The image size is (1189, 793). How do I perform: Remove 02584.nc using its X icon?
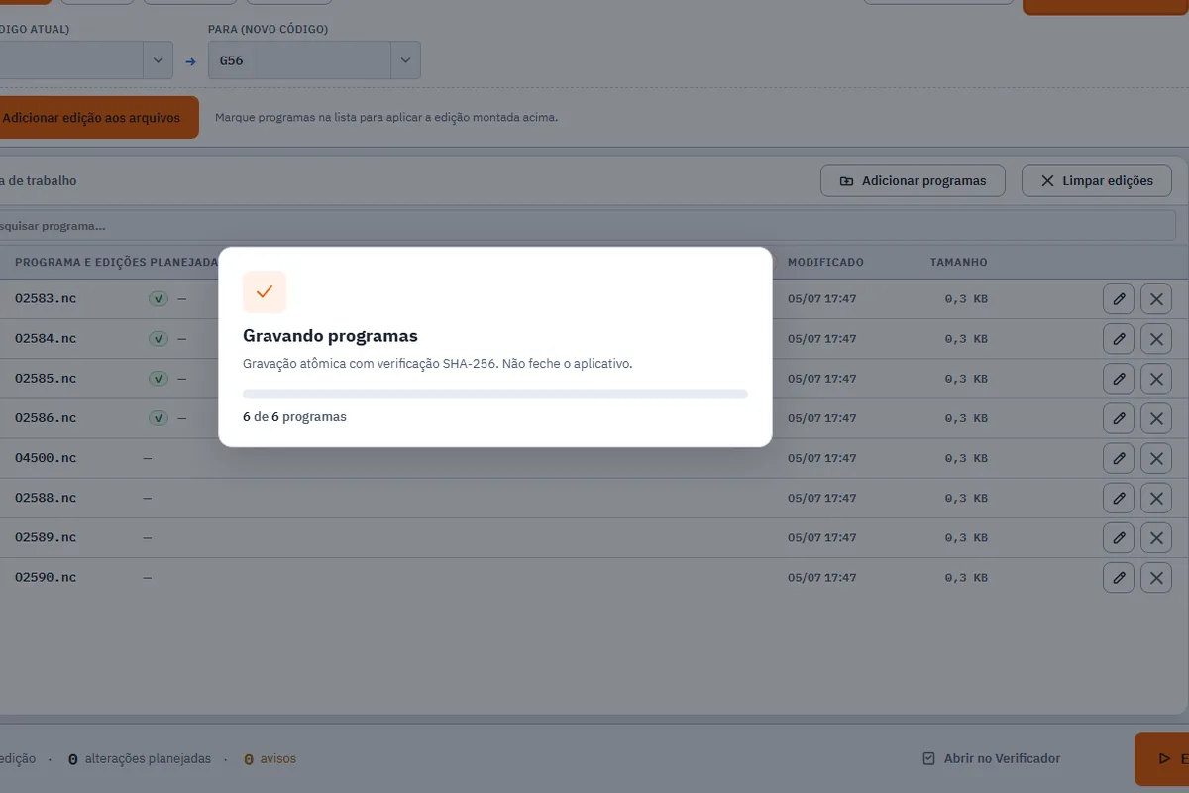click(x=1156, y=338)
